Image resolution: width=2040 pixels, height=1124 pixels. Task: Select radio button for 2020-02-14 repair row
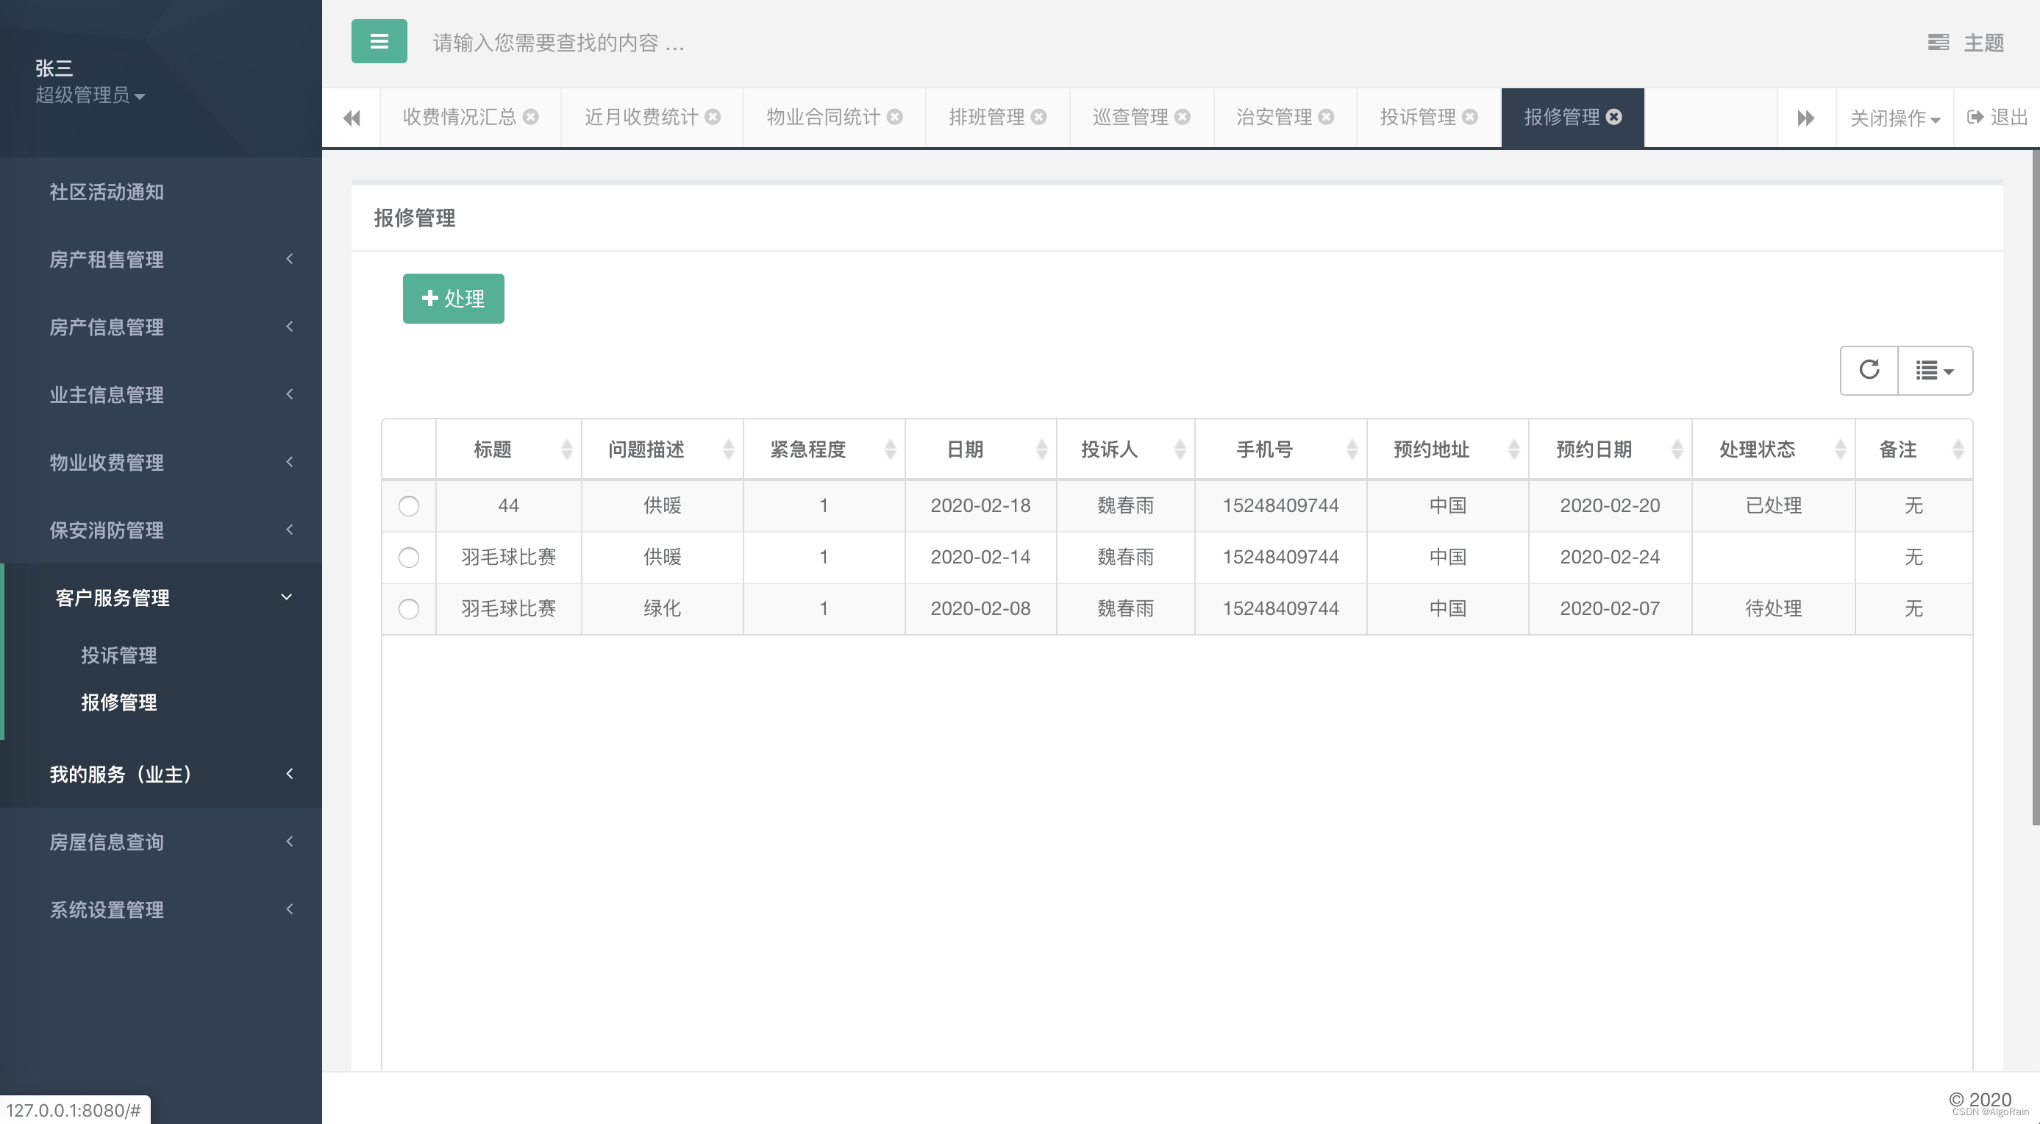coord(409,558)
